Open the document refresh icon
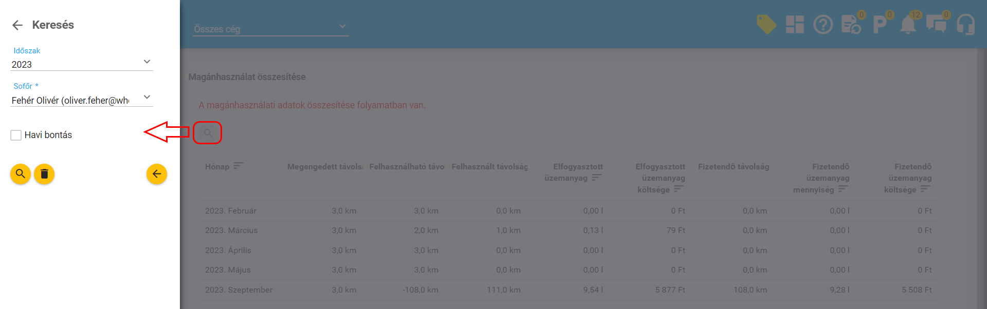The image size is (987, 309). click(851, 24)
